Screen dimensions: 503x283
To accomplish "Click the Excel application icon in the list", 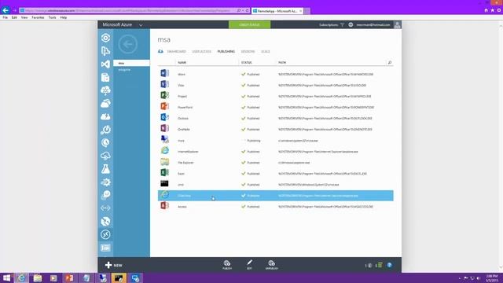I will click(x=164, y=172).
